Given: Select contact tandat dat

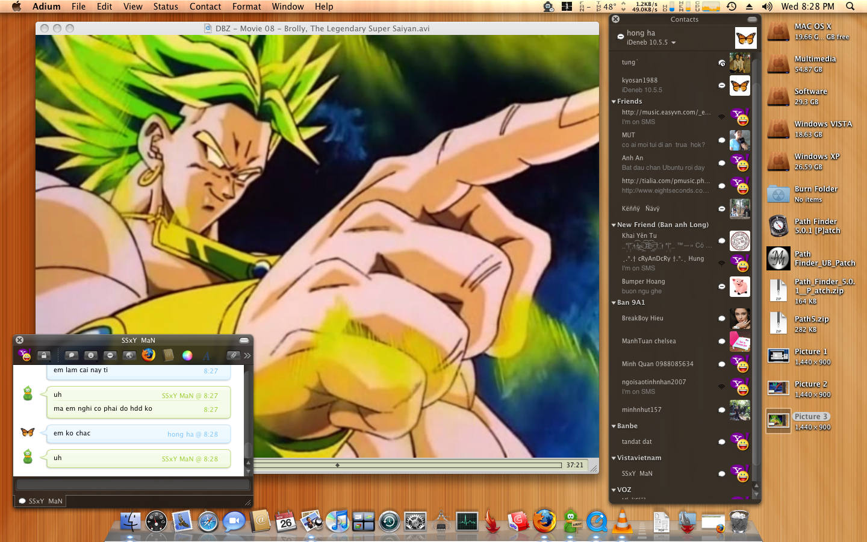Looking at the screenshot, I should tap(681, 442).
